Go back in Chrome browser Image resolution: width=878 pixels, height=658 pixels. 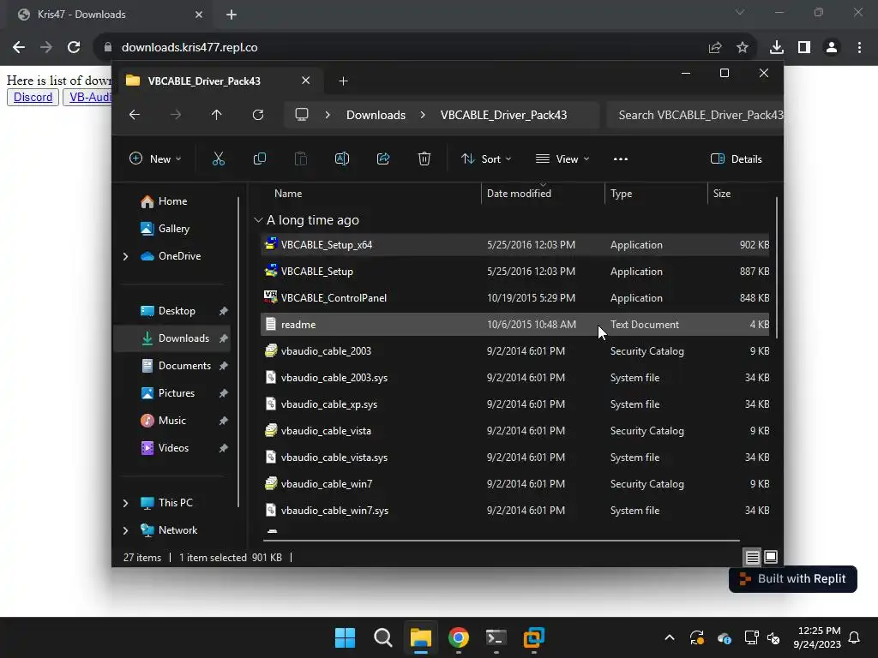19,47
